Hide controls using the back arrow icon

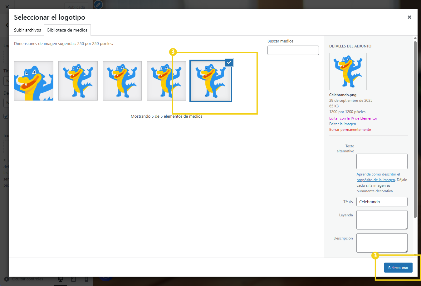click(x=7, y=279)
